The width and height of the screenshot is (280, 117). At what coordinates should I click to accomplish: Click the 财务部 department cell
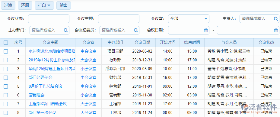115,77
